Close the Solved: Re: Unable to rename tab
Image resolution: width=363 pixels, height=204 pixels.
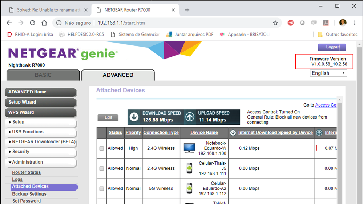click(x=86, y=10)
